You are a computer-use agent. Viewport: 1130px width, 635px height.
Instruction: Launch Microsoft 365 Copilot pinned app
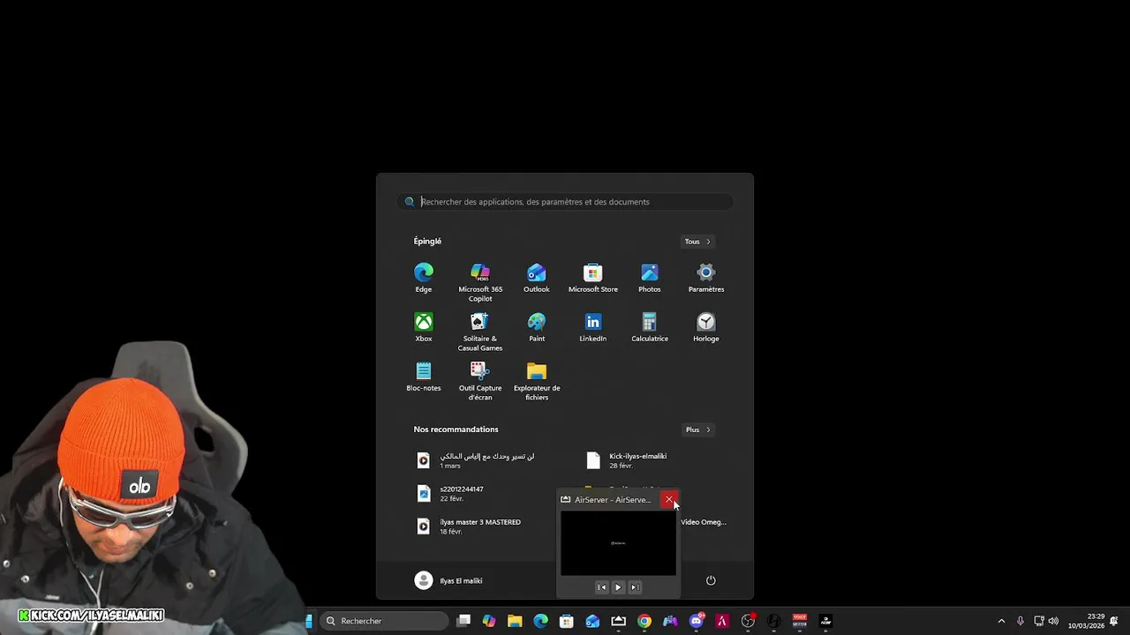tap(480, 282)
